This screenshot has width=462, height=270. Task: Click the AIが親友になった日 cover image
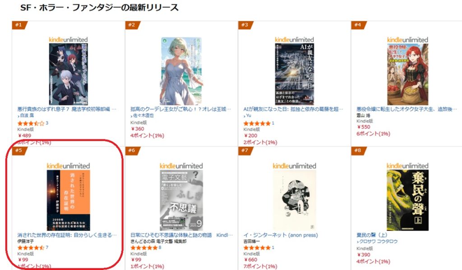point(294,74)
